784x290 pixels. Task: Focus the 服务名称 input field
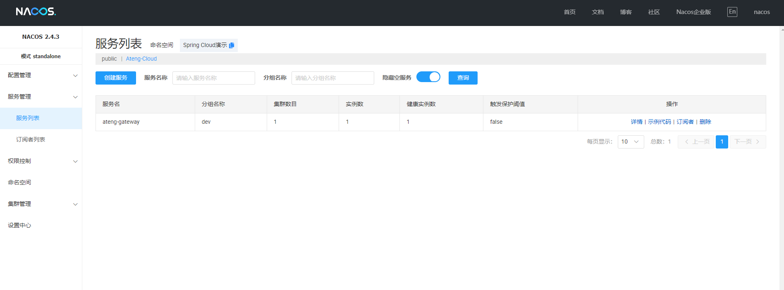pos(213,78)
